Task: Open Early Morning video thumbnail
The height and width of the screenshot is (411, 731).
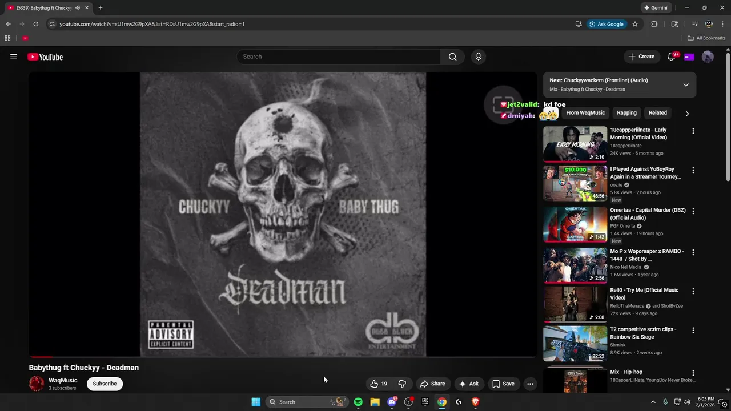Action: [575, 144]
